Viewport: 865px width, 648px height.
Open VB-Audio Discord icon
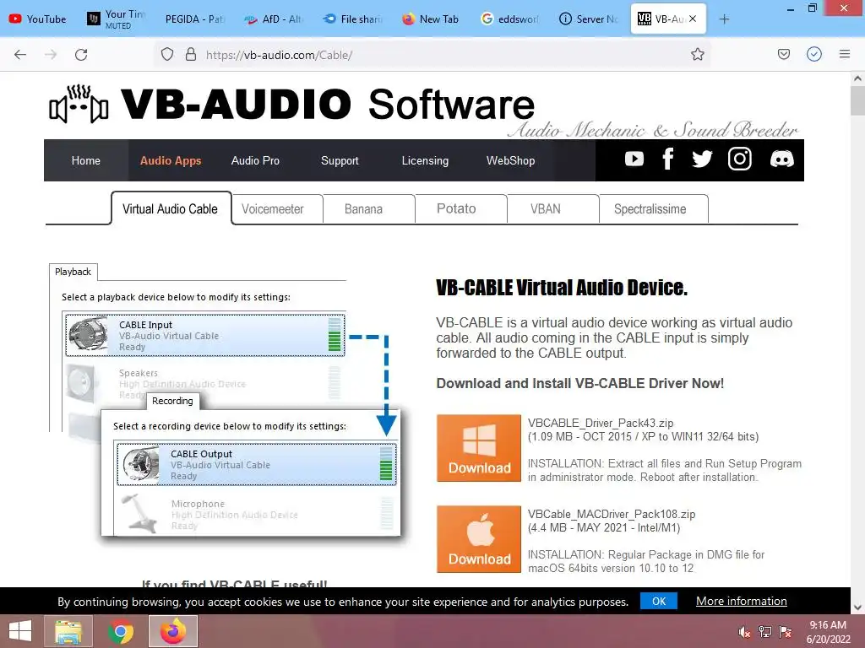tap(781, 159)
